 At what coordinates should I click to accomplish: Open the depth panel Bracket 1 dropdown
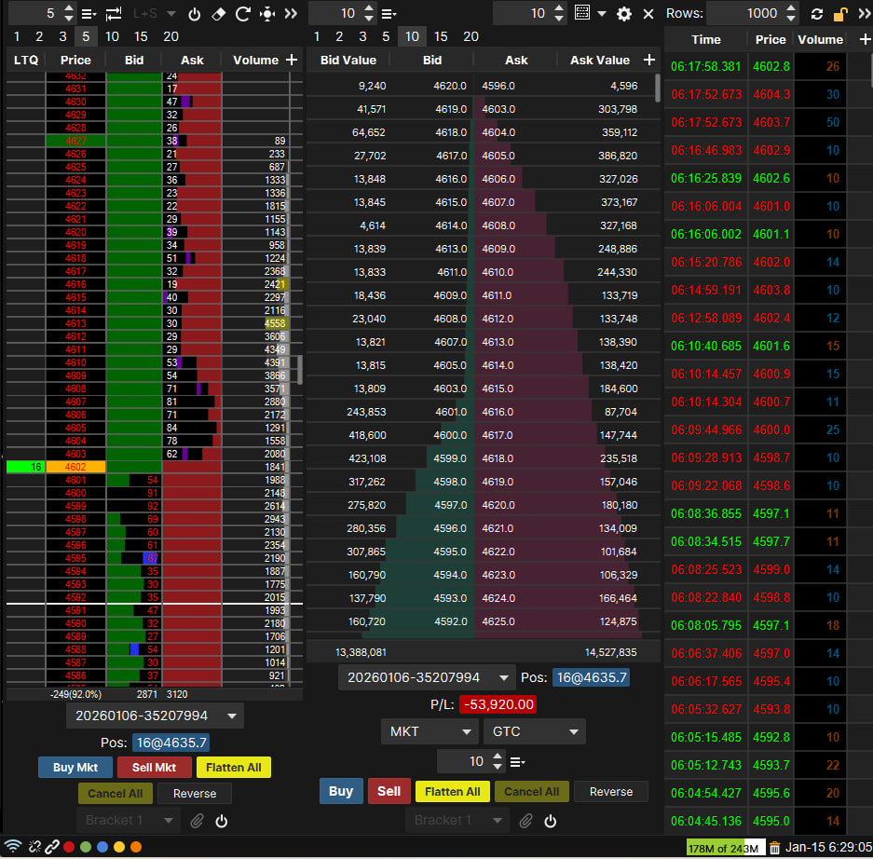[x=457, y=820]
